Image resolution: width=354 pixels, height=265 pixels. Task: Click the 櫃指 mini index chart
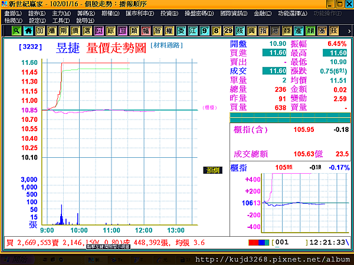(x=305, y=203)
